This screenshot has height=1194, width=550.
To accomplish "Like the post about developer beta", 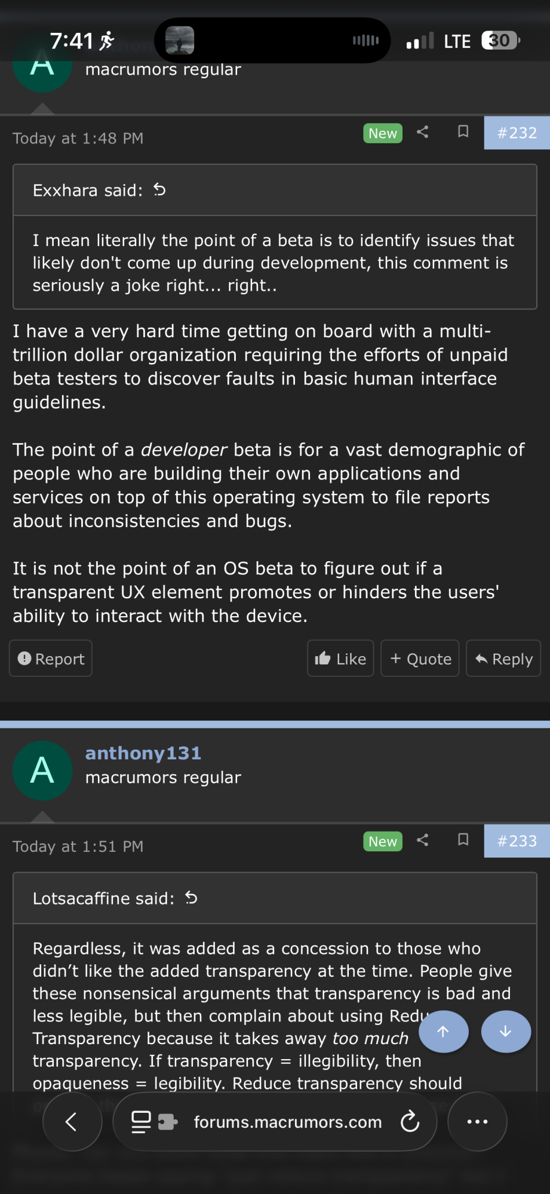I will [340, 658].
